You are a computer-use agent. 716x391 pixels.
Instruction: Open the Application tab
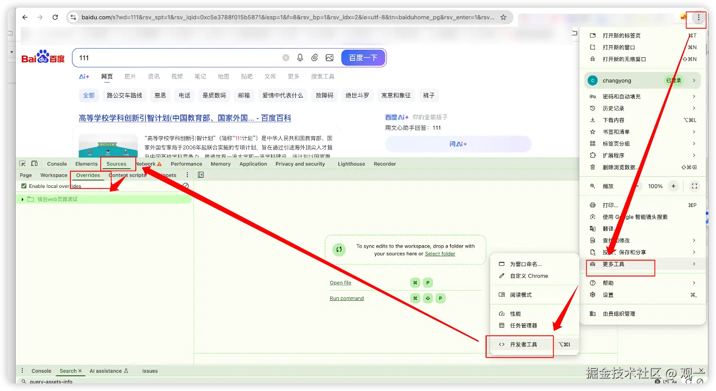[x=253, y=164]
